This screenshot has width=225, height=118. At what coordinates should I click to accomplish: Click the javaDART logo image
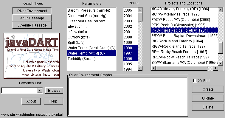(x=32, y=55)
